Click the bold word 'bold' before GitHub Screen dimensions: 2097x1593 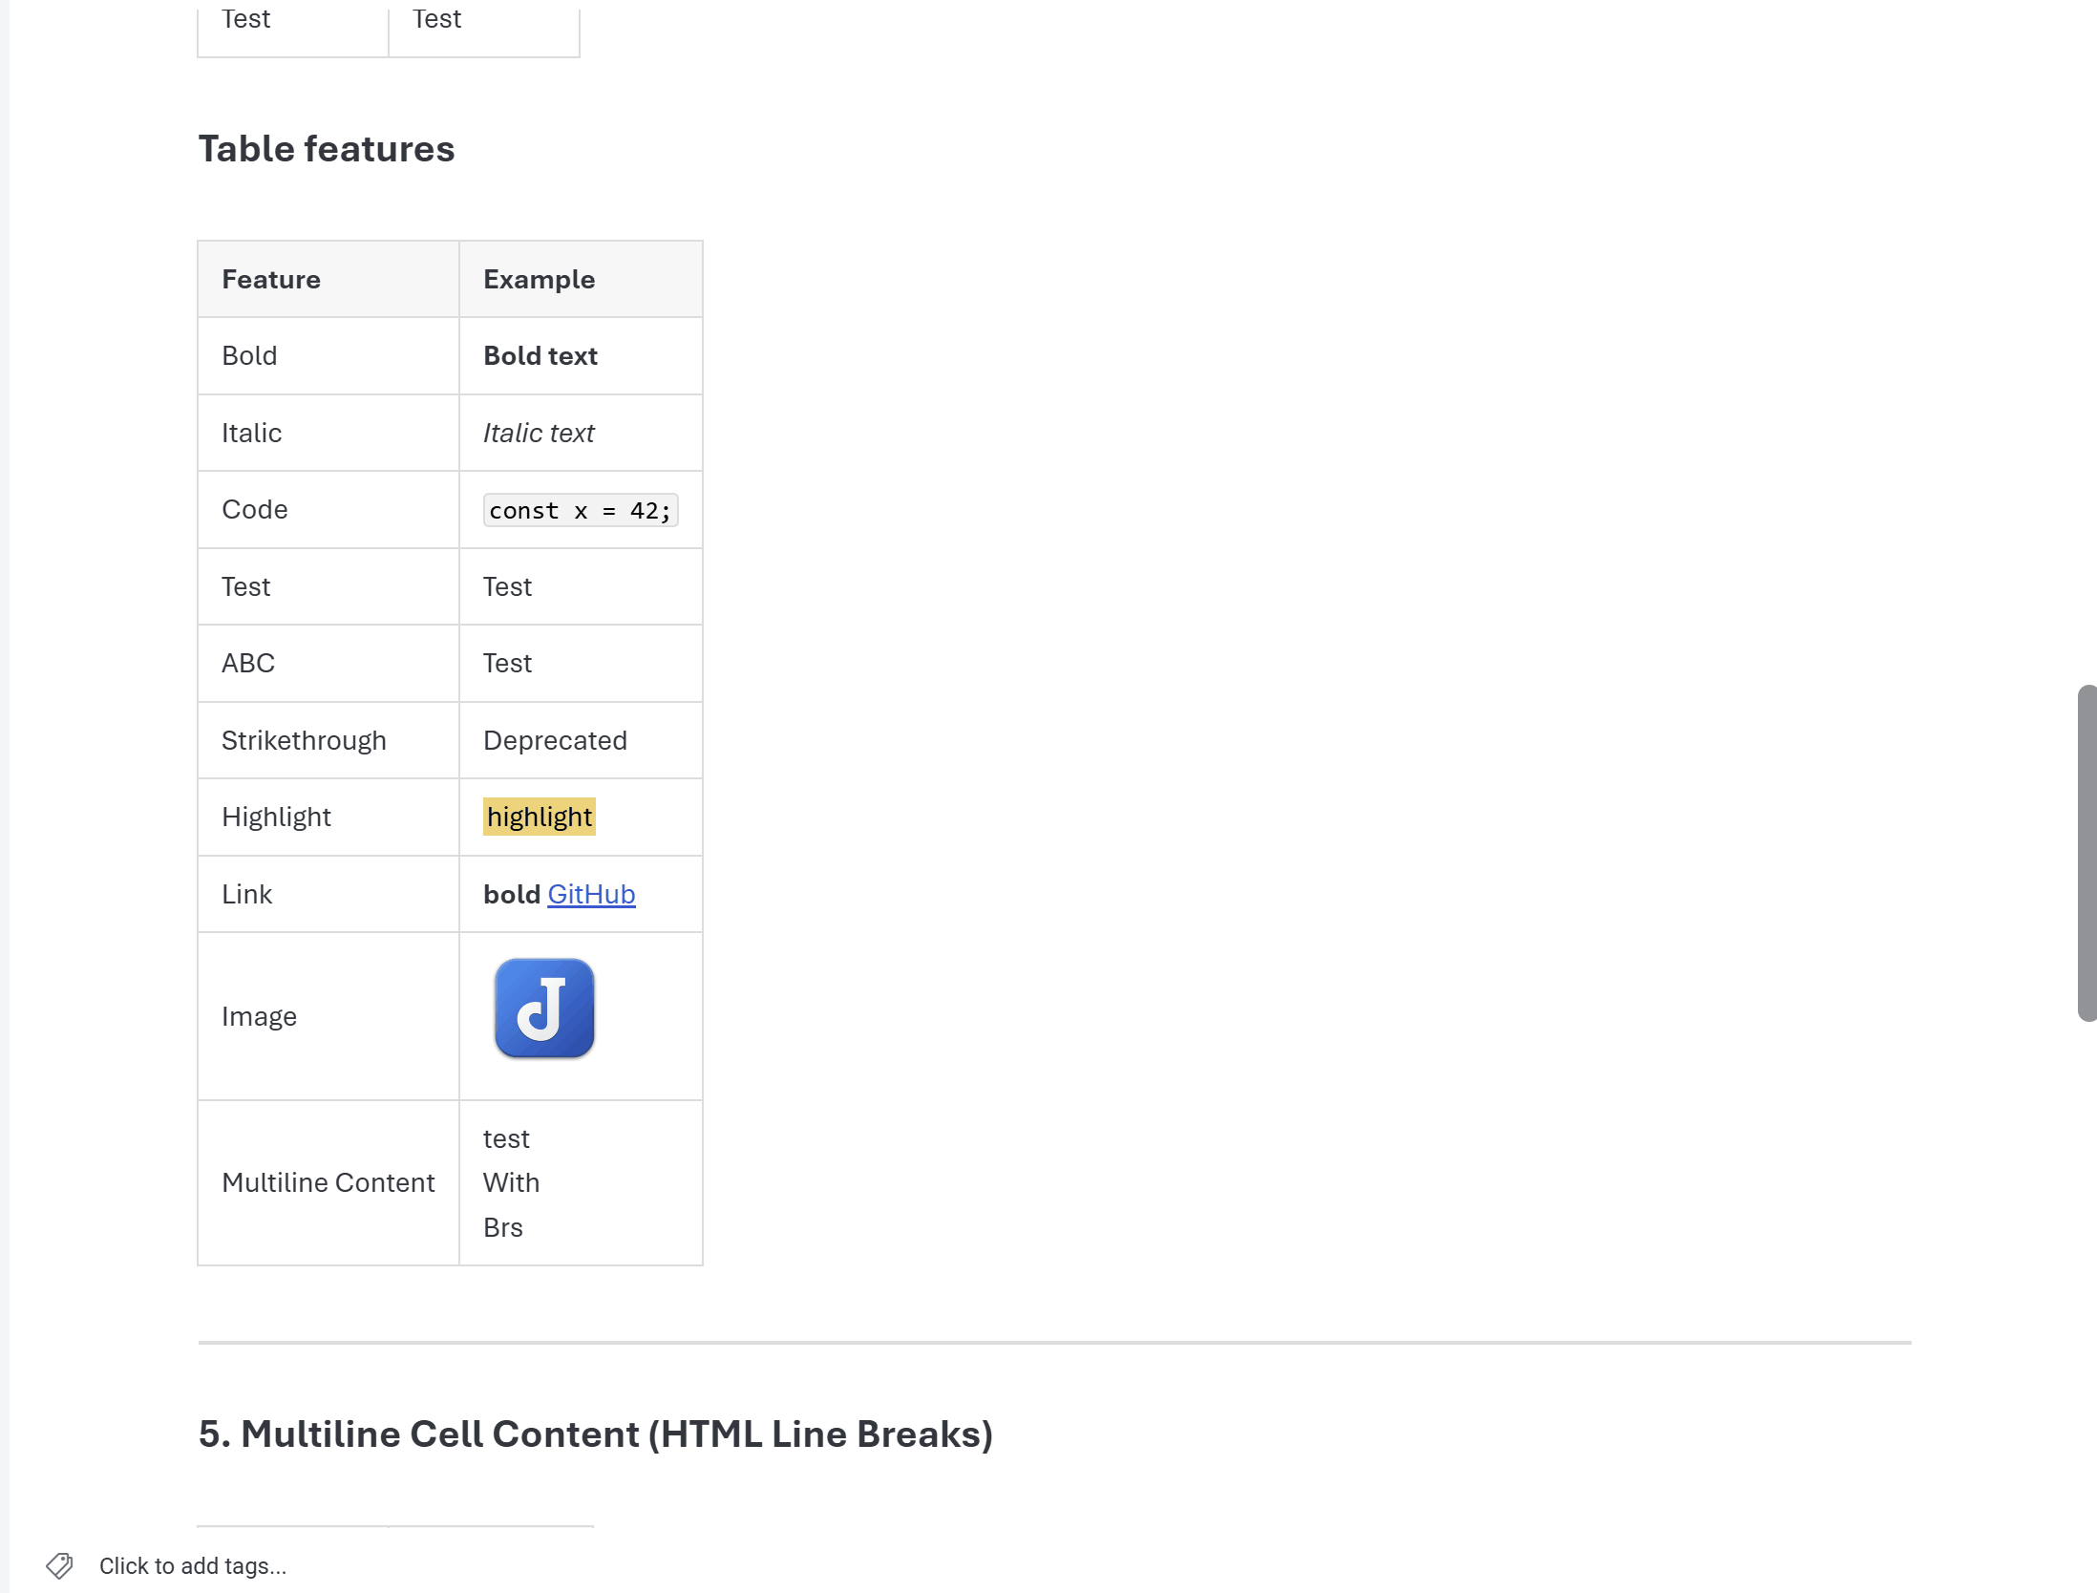pyautogui.click(x=512, y=894)
